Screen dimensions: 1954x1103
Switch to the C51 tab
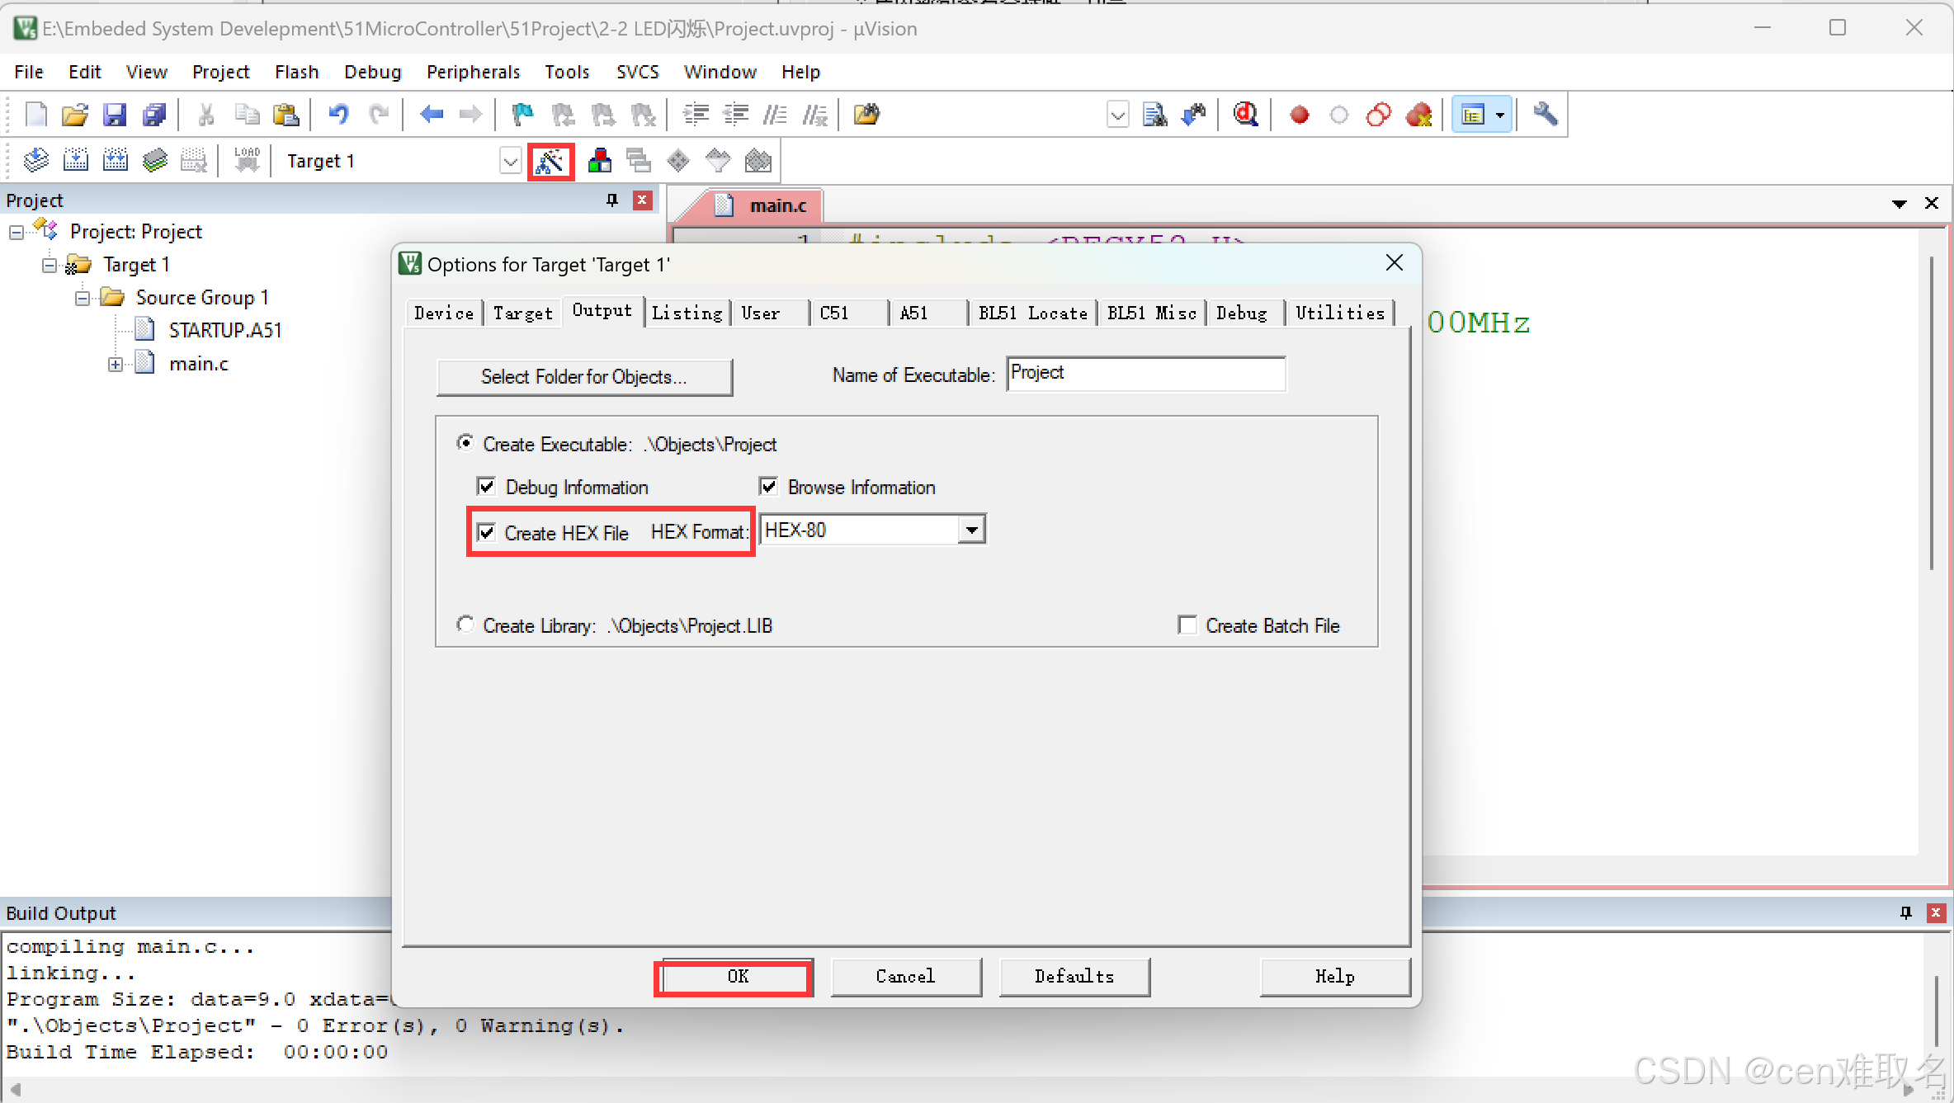point(834,313)
